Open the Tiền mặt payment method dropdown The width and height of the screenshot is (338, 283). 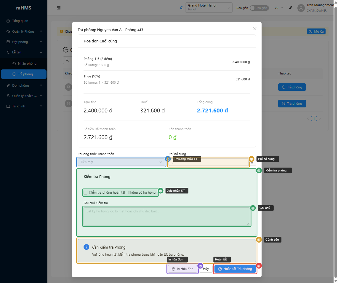121,162
